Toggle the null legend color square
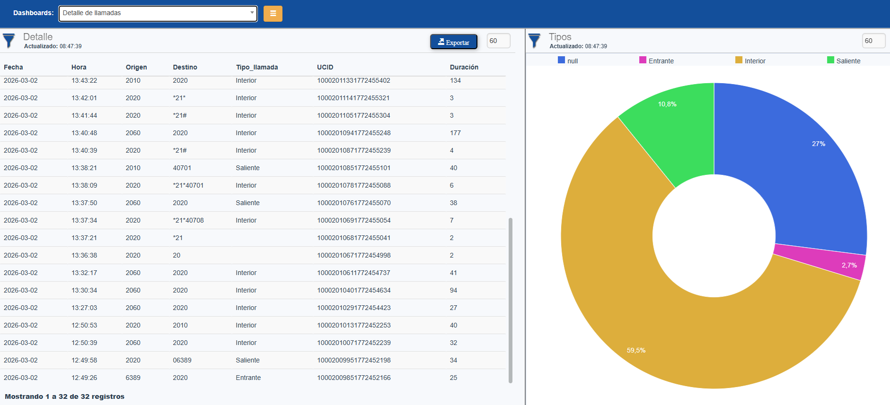 click(561, 60)
